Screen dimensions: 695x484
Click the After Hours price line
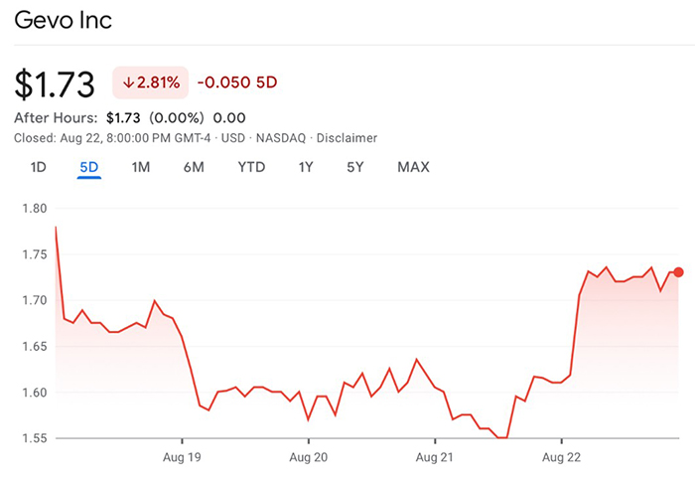130,118
